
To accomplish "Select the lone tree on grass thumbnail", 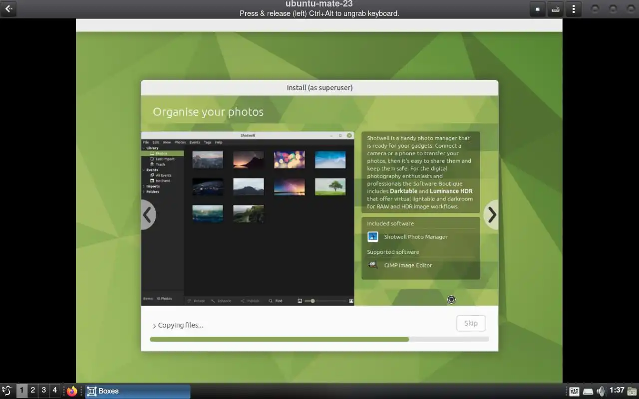I will click(x=330, y=187).
